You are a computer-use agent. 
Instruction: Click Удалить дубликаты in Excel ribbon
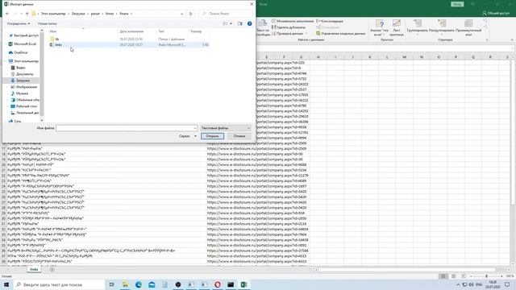pos(289,27)
